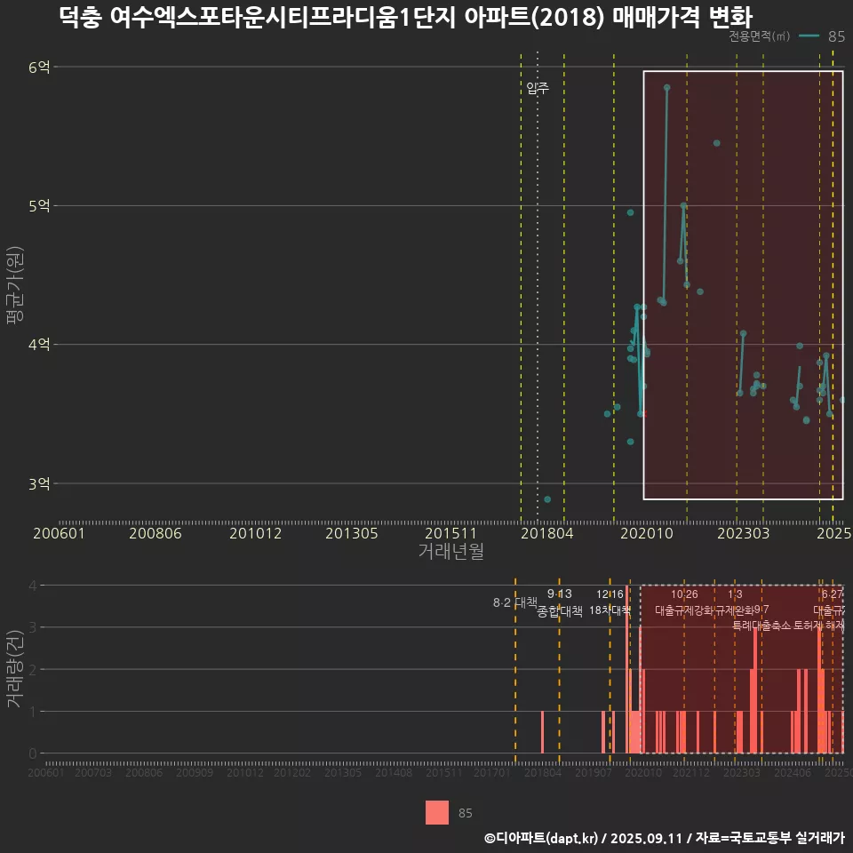853x853 pixels.
Task: Click the 5억 y-axis label
Action: pyautogui.click(x=39, y=205)
